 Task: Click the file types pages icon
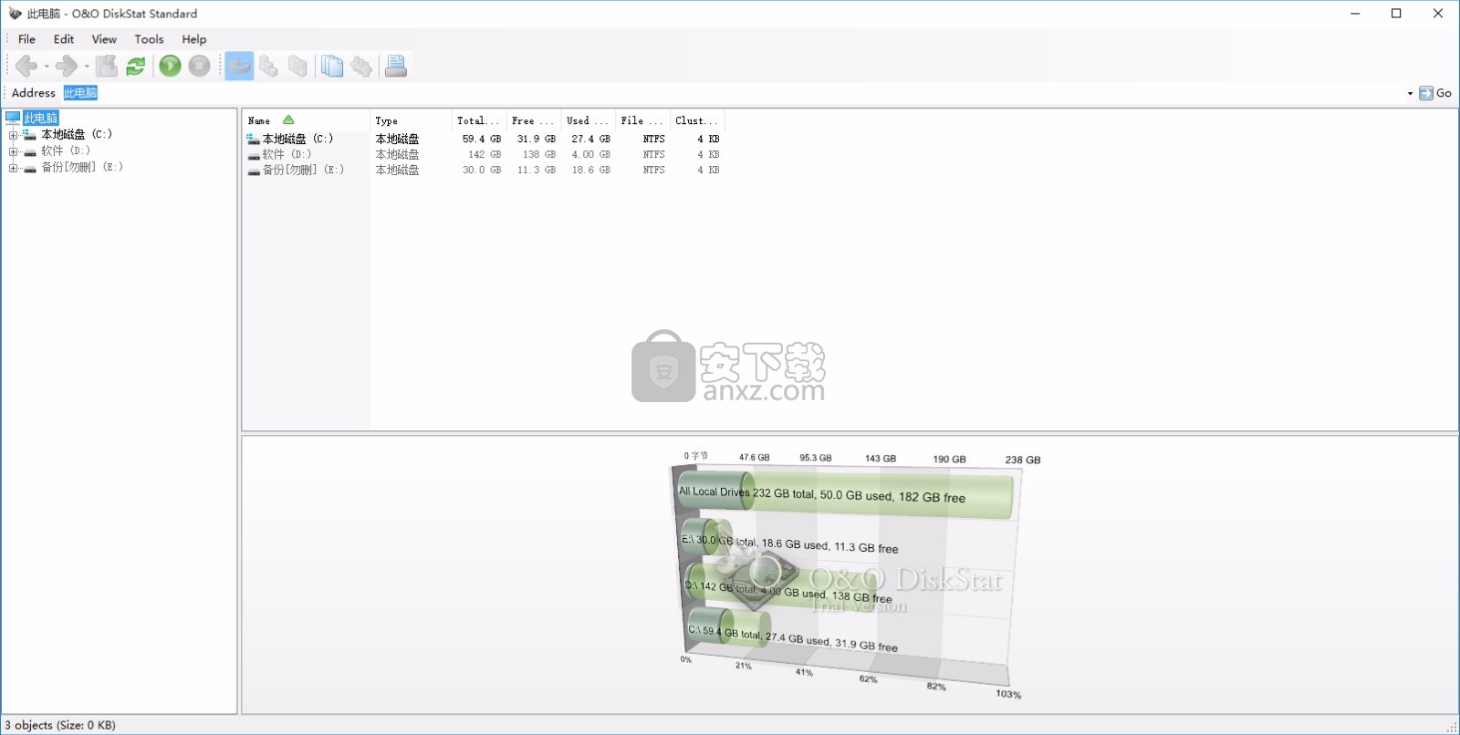[x=332, y=66]
